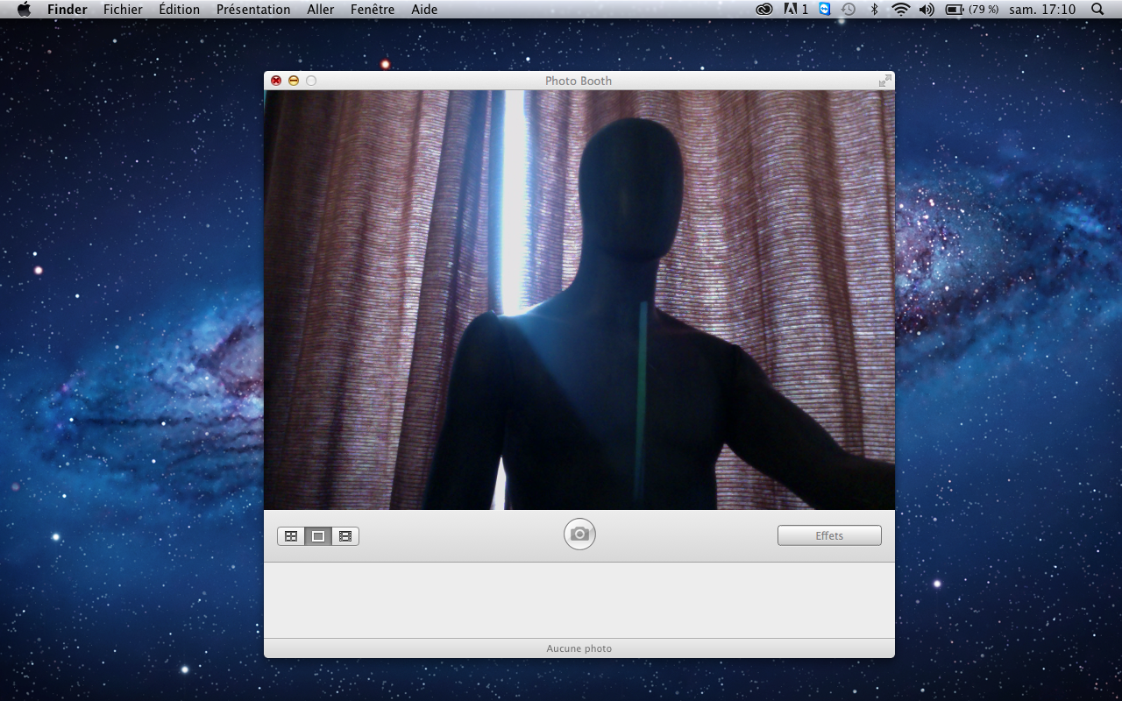The width and height of the screenshot is (1122, 701).
Task: Show battery status at 79 %
Action: pos(973,10)
